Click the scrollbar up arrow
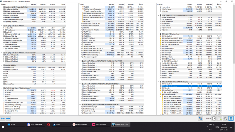This screenshot has width=235, height=132. 234,4
